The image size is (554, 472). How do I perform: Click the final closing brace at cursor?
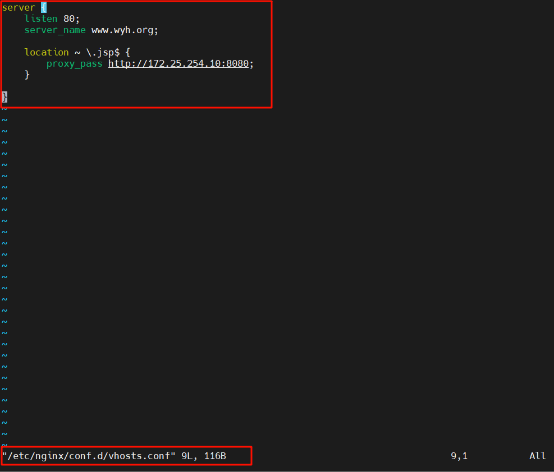(4, 97)
